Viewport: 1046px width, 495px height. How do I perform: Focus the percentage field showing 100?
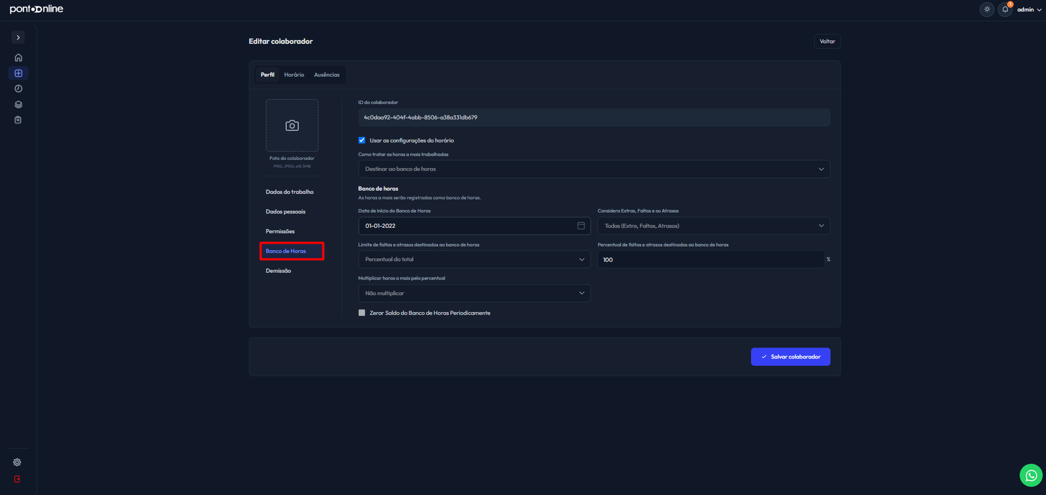(711, 259)
